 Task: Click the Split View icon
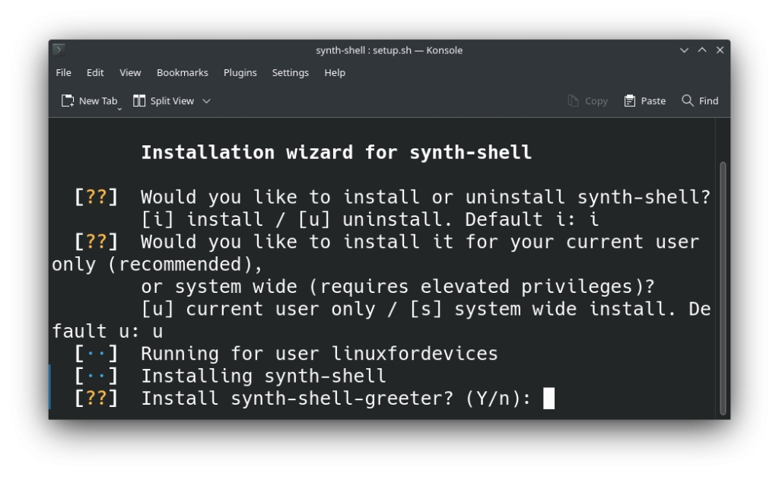139,101
